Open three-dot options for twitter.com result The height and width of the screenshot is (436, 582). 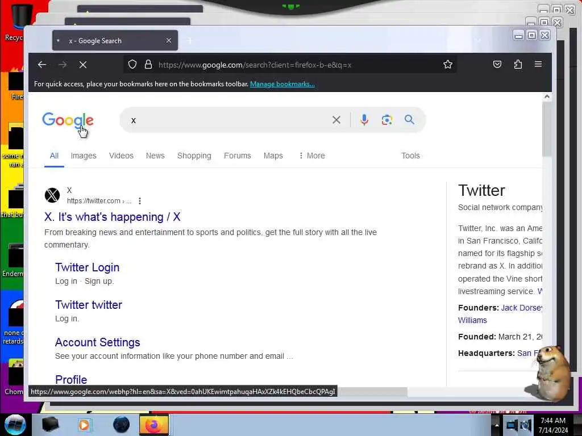(x=140, y=201)
